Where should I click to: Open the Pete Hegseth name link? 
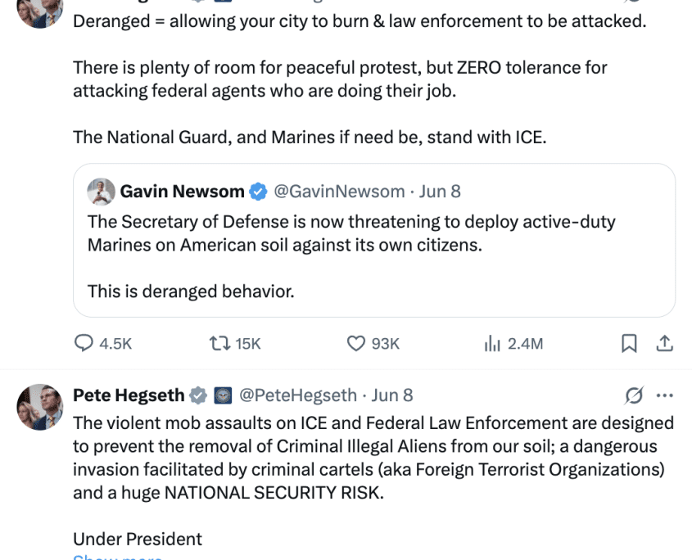[129, 395]
